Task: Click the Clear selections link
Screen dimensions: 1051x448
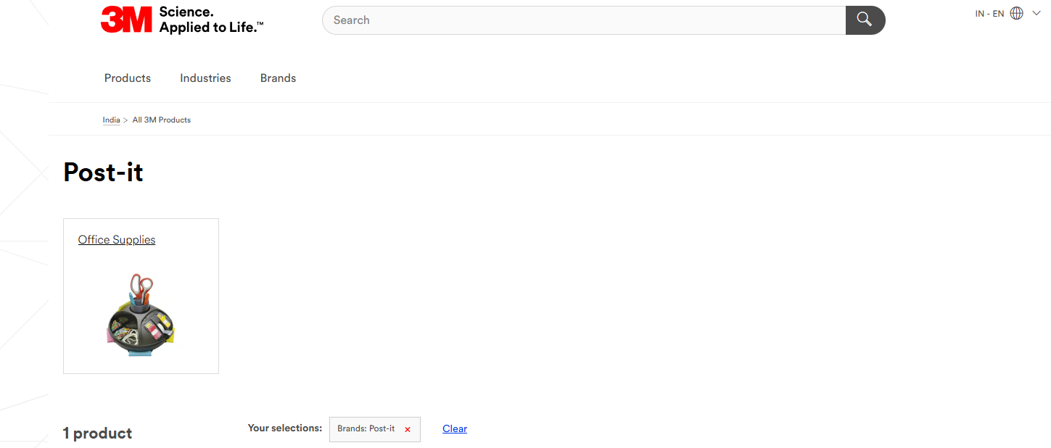Action: (455, 428)
